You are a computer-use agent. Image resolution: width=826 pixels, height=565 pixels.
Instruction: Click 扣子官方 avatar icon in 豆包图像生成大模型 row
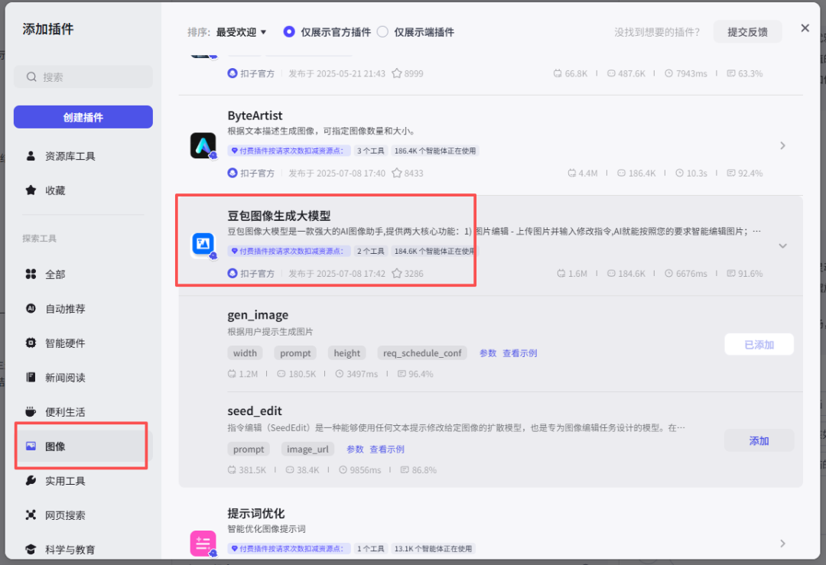233,273
